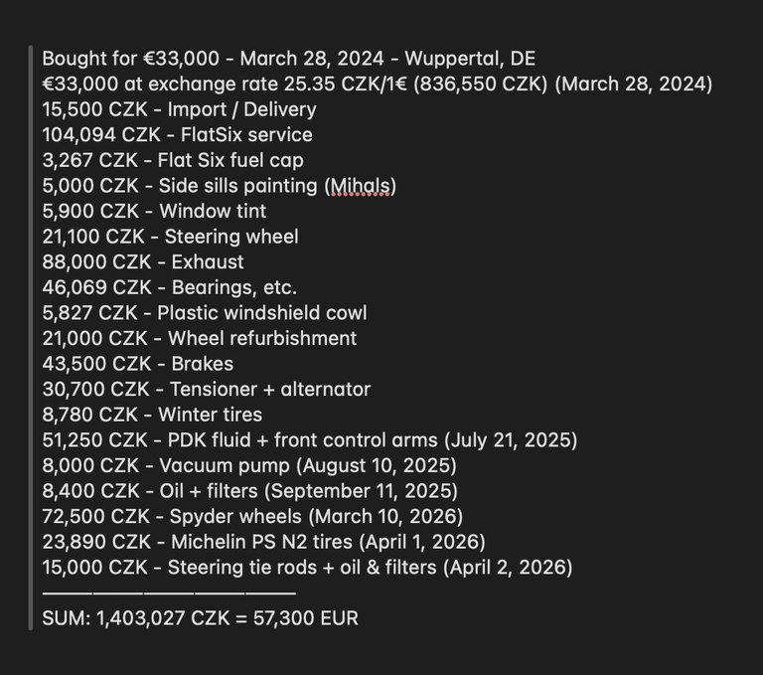Click the Winter tires entry
The height and width of the screenshot is (675, 763).
(x=152, y=415)
